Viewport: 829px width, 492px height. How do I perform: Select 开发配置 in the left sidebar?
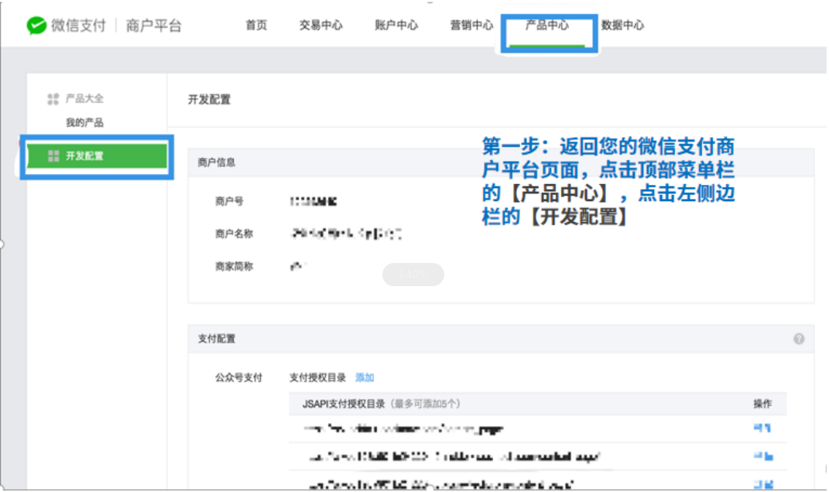click(98, 156)
